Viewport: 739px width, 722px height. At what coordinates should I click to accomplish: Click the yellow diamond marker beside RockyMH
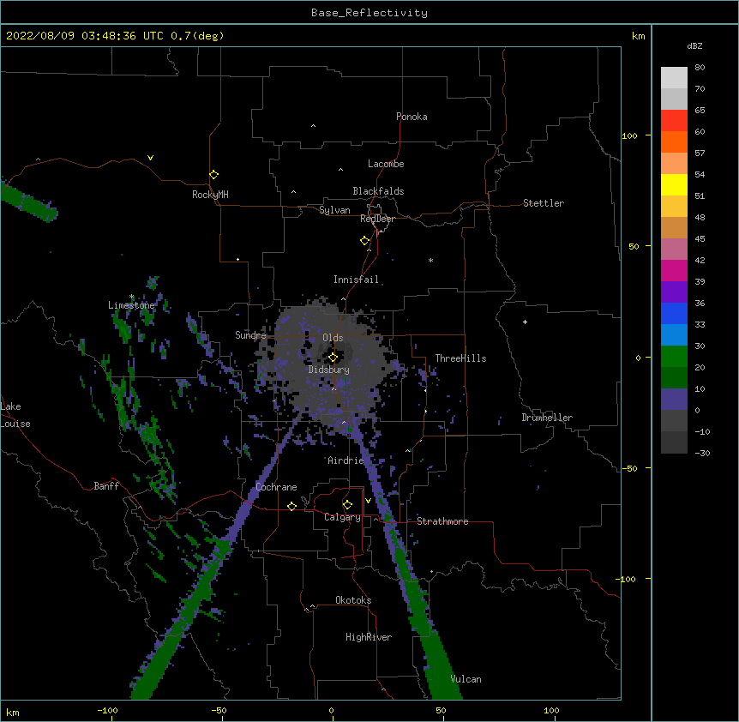point(214,175)
